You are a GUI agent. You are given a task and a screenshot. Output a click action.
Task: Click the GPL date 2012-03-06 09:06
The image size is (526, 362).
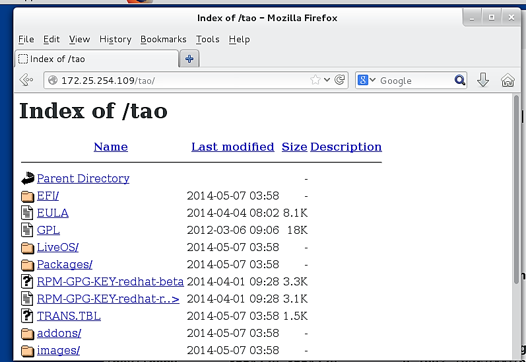(x=233, y=230)
